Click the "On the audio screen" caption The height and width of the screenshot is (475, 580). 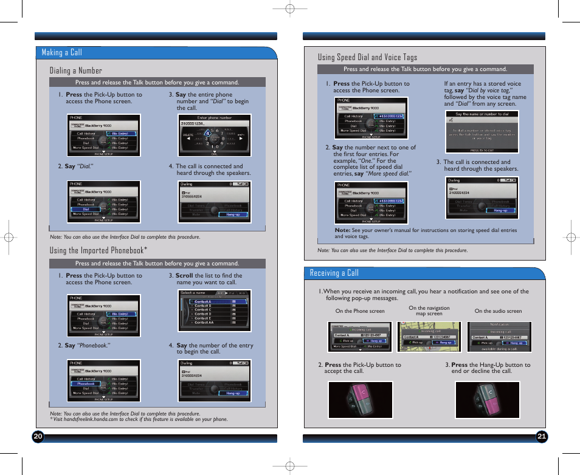coord(499,311)
